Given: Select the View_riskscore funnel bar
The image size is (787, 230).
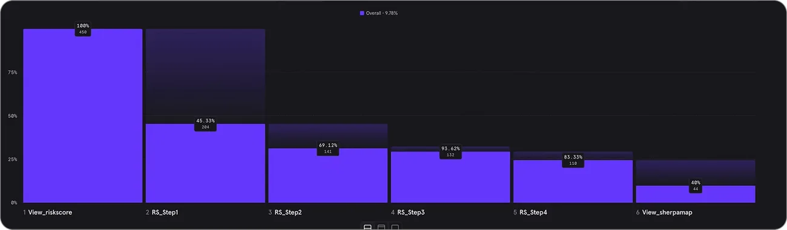Looking at the screenshot, I should [83, 116].
